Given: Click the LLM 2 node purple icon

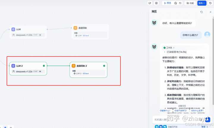Looking at the screenshot, I should coord(13,66).
